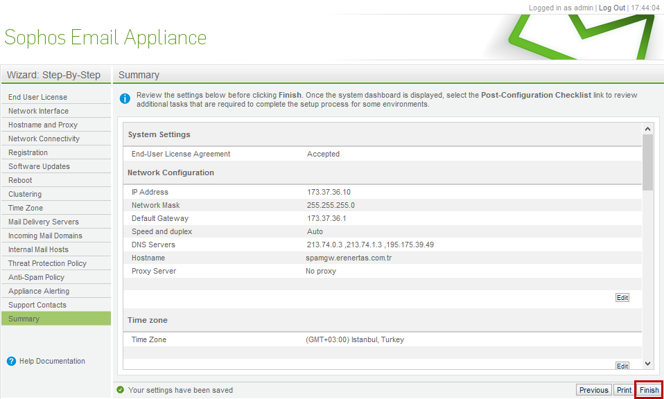The height and width of the screenshot is (399, 664).
Task: Click the summary scrollbar down arrow
Action: pos(647,364)
